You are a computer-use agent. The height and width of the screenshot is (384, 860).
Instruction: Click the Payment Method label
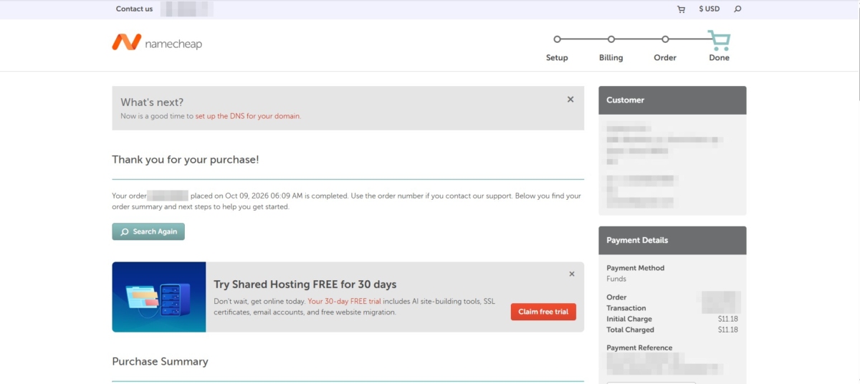point(636,268)
